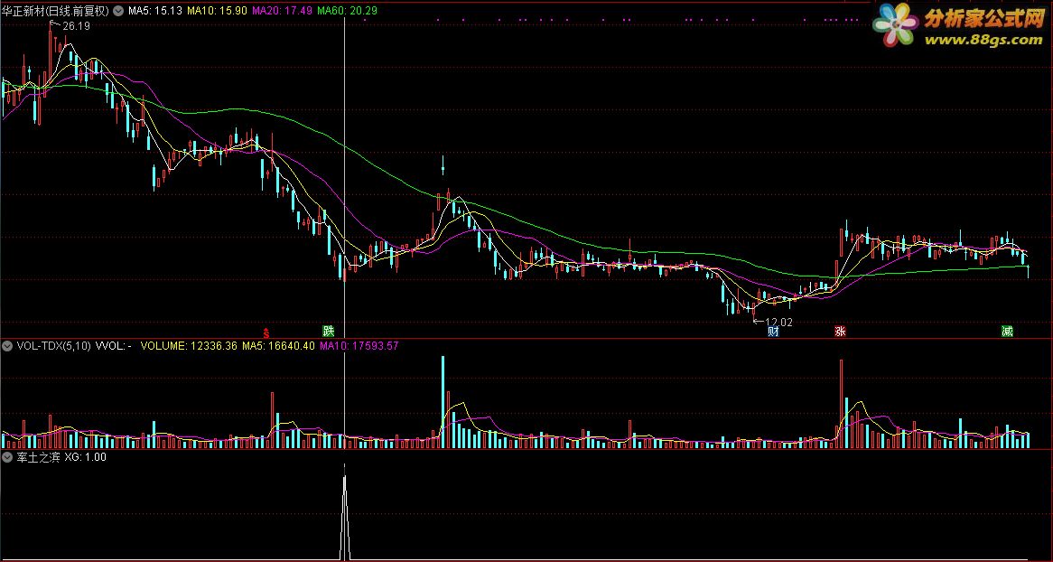Click the volume MA5: 16640.40 label
Image resolution: width=1053 pixels, height=562 pixels.
(x=278, y=346)
